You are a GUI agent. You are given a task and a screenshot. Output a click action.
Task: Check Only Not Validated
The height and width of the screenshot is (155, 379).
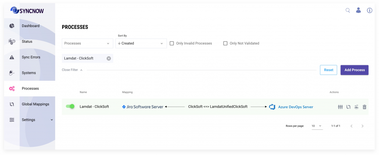tap(225, 43)
